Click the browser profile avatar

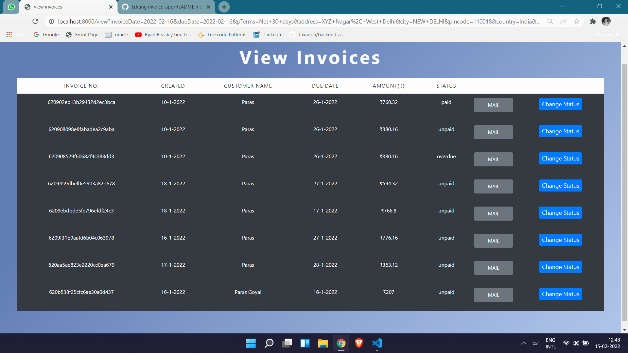(606, 21)
